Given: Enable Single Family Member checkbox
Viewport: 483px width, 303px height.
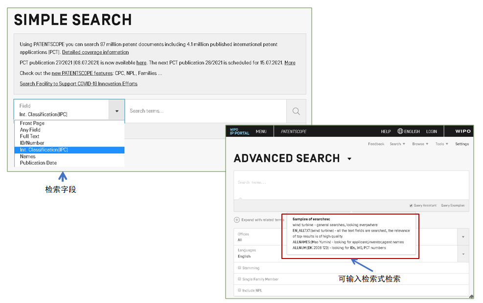Looking at the screenshot, I should click(239, 279).
